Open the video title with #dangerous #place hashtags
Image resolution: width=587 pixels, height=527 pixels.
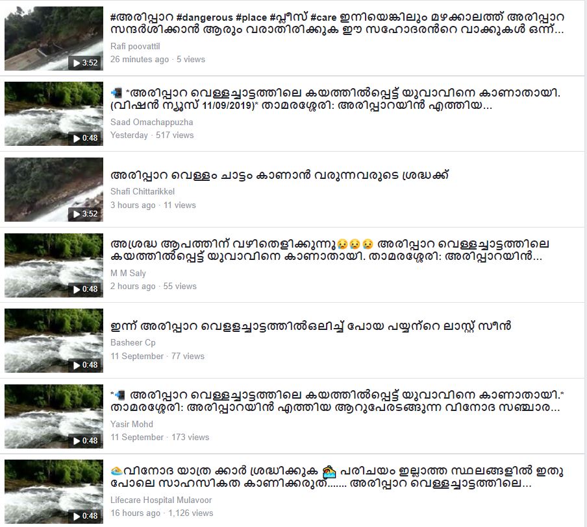(337, 23)
